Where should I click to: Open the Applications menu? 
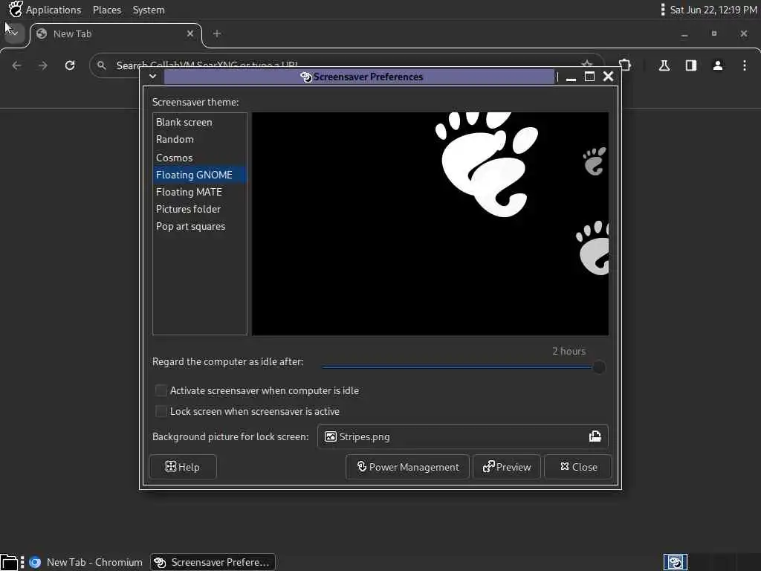point(54,10)
